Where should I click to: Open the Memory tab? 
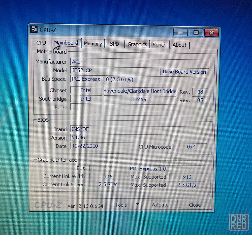[x=93, y=44]
